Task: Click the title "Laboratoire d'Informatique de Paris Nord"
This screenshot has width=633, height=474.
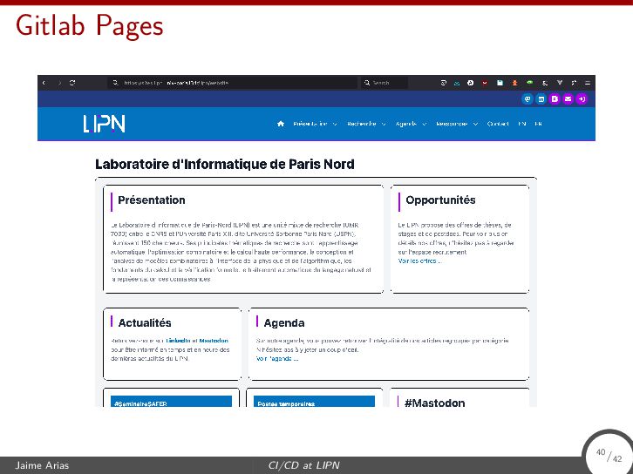Action: (225, 164)
